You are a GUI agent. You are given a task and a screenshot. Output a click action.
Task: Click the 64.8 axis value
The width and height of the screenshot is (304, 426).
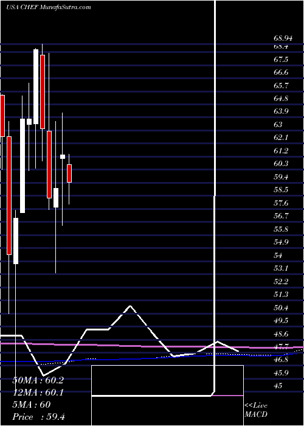click(281, 99)
